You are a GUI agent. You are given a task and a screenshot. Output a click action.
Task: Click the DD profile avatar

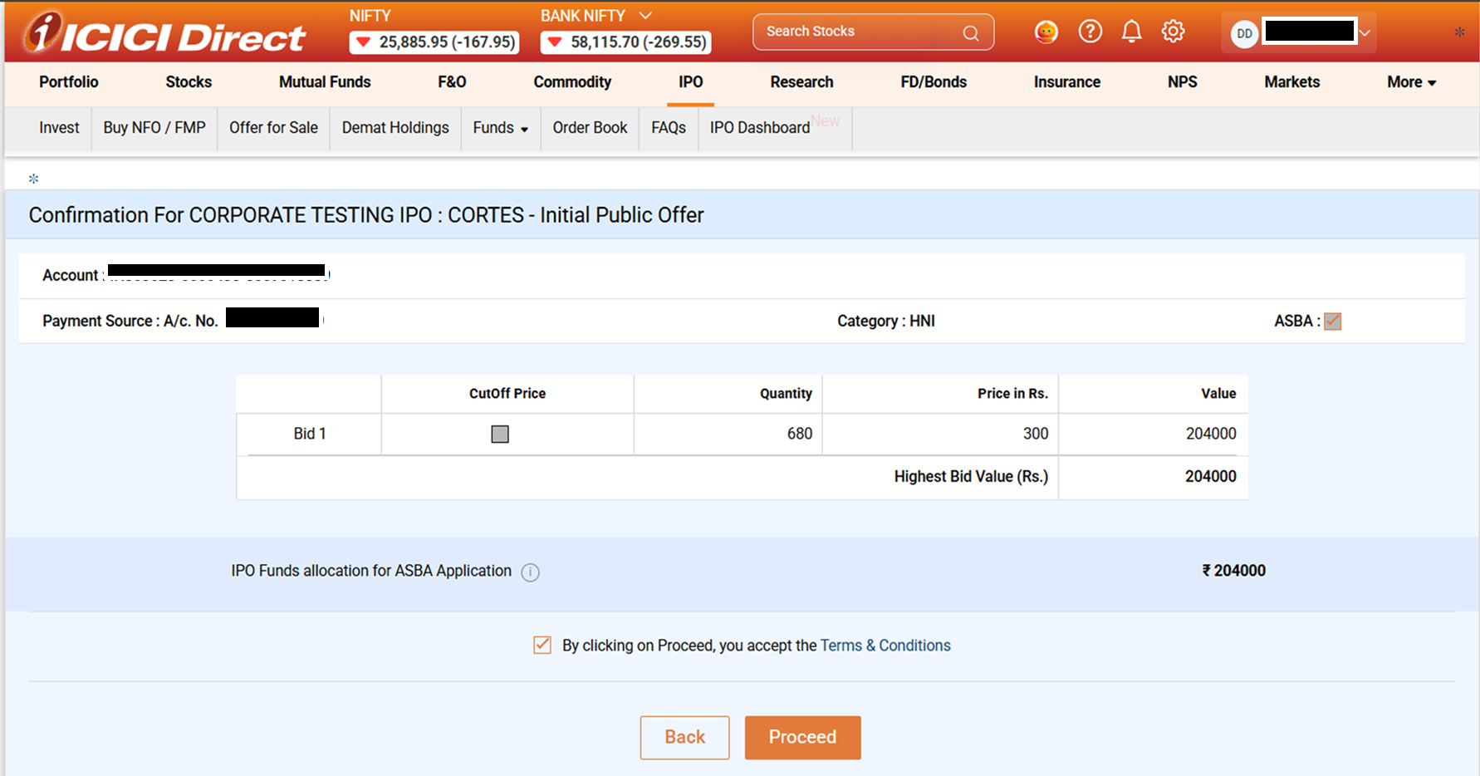[1243, 33]
